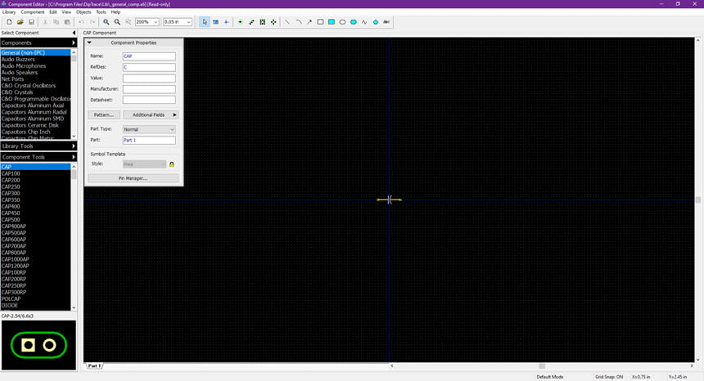Select the filled cyan Rectangle tool
Image resolution: width=704 pixels, height=381 pixels.
[332, 22]
